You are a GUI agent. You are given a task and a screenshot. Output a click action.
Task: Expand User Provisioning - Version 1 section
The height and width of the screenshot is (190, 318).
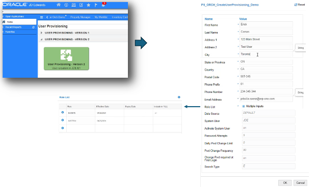click(83, 33)
